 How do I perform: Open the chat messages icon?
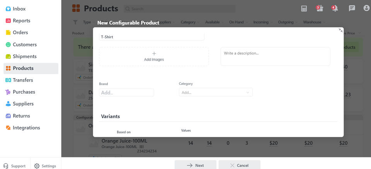pyautogui.click(x=352, y=8)
